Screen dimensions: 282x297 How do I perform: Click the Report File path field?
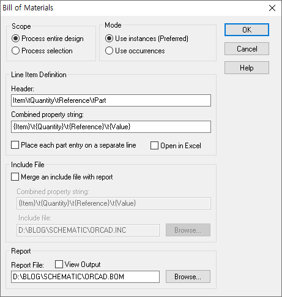85,277
